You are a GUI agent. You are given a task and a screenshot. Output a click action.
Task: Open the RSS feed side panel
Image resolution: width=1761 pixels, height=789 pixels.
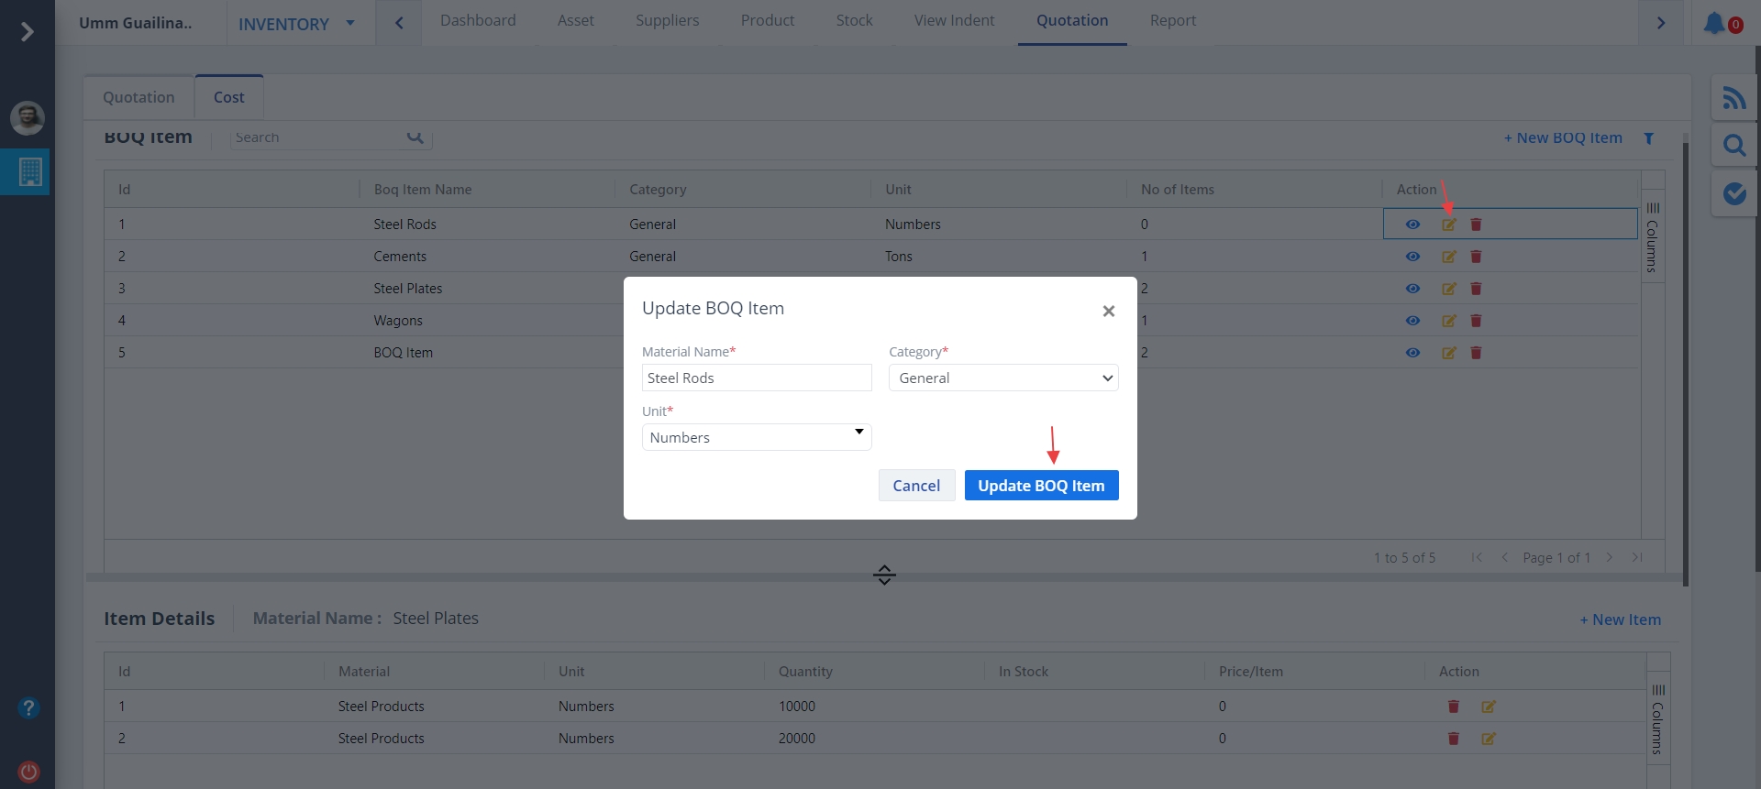tap(1733, 98)
